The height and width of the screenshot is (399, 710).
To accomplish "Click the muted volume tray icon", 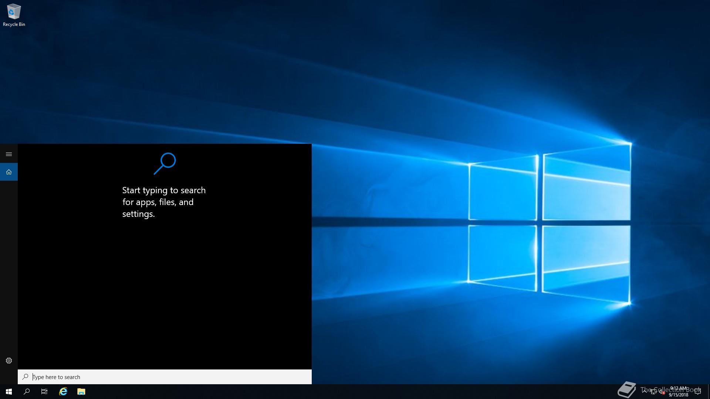I will pyautogui.click(x=662, y=392).
